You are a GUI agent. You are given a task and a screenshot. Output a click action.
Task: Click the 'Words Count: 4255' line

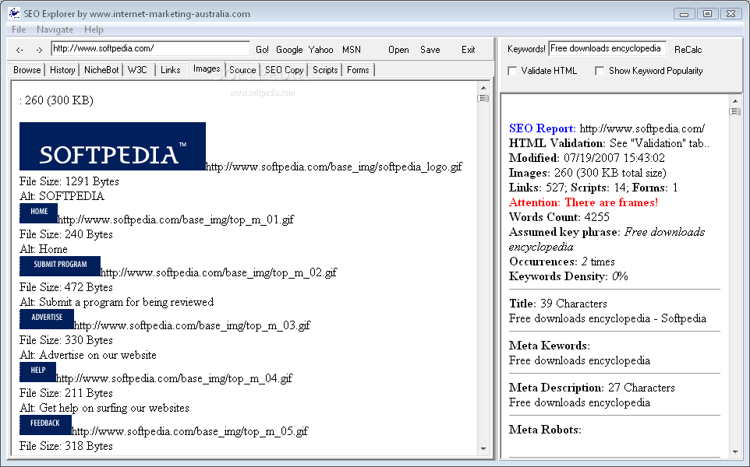click(x=559, y=217)
